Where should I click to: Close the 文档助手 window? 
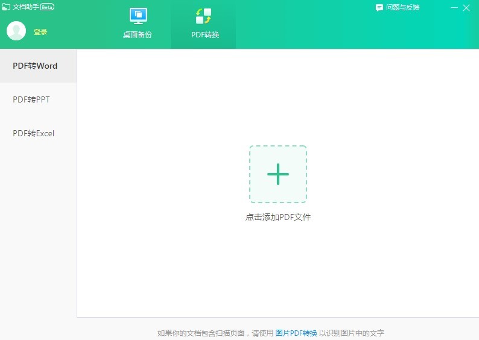pyautogui.click(x=466, y=8)
